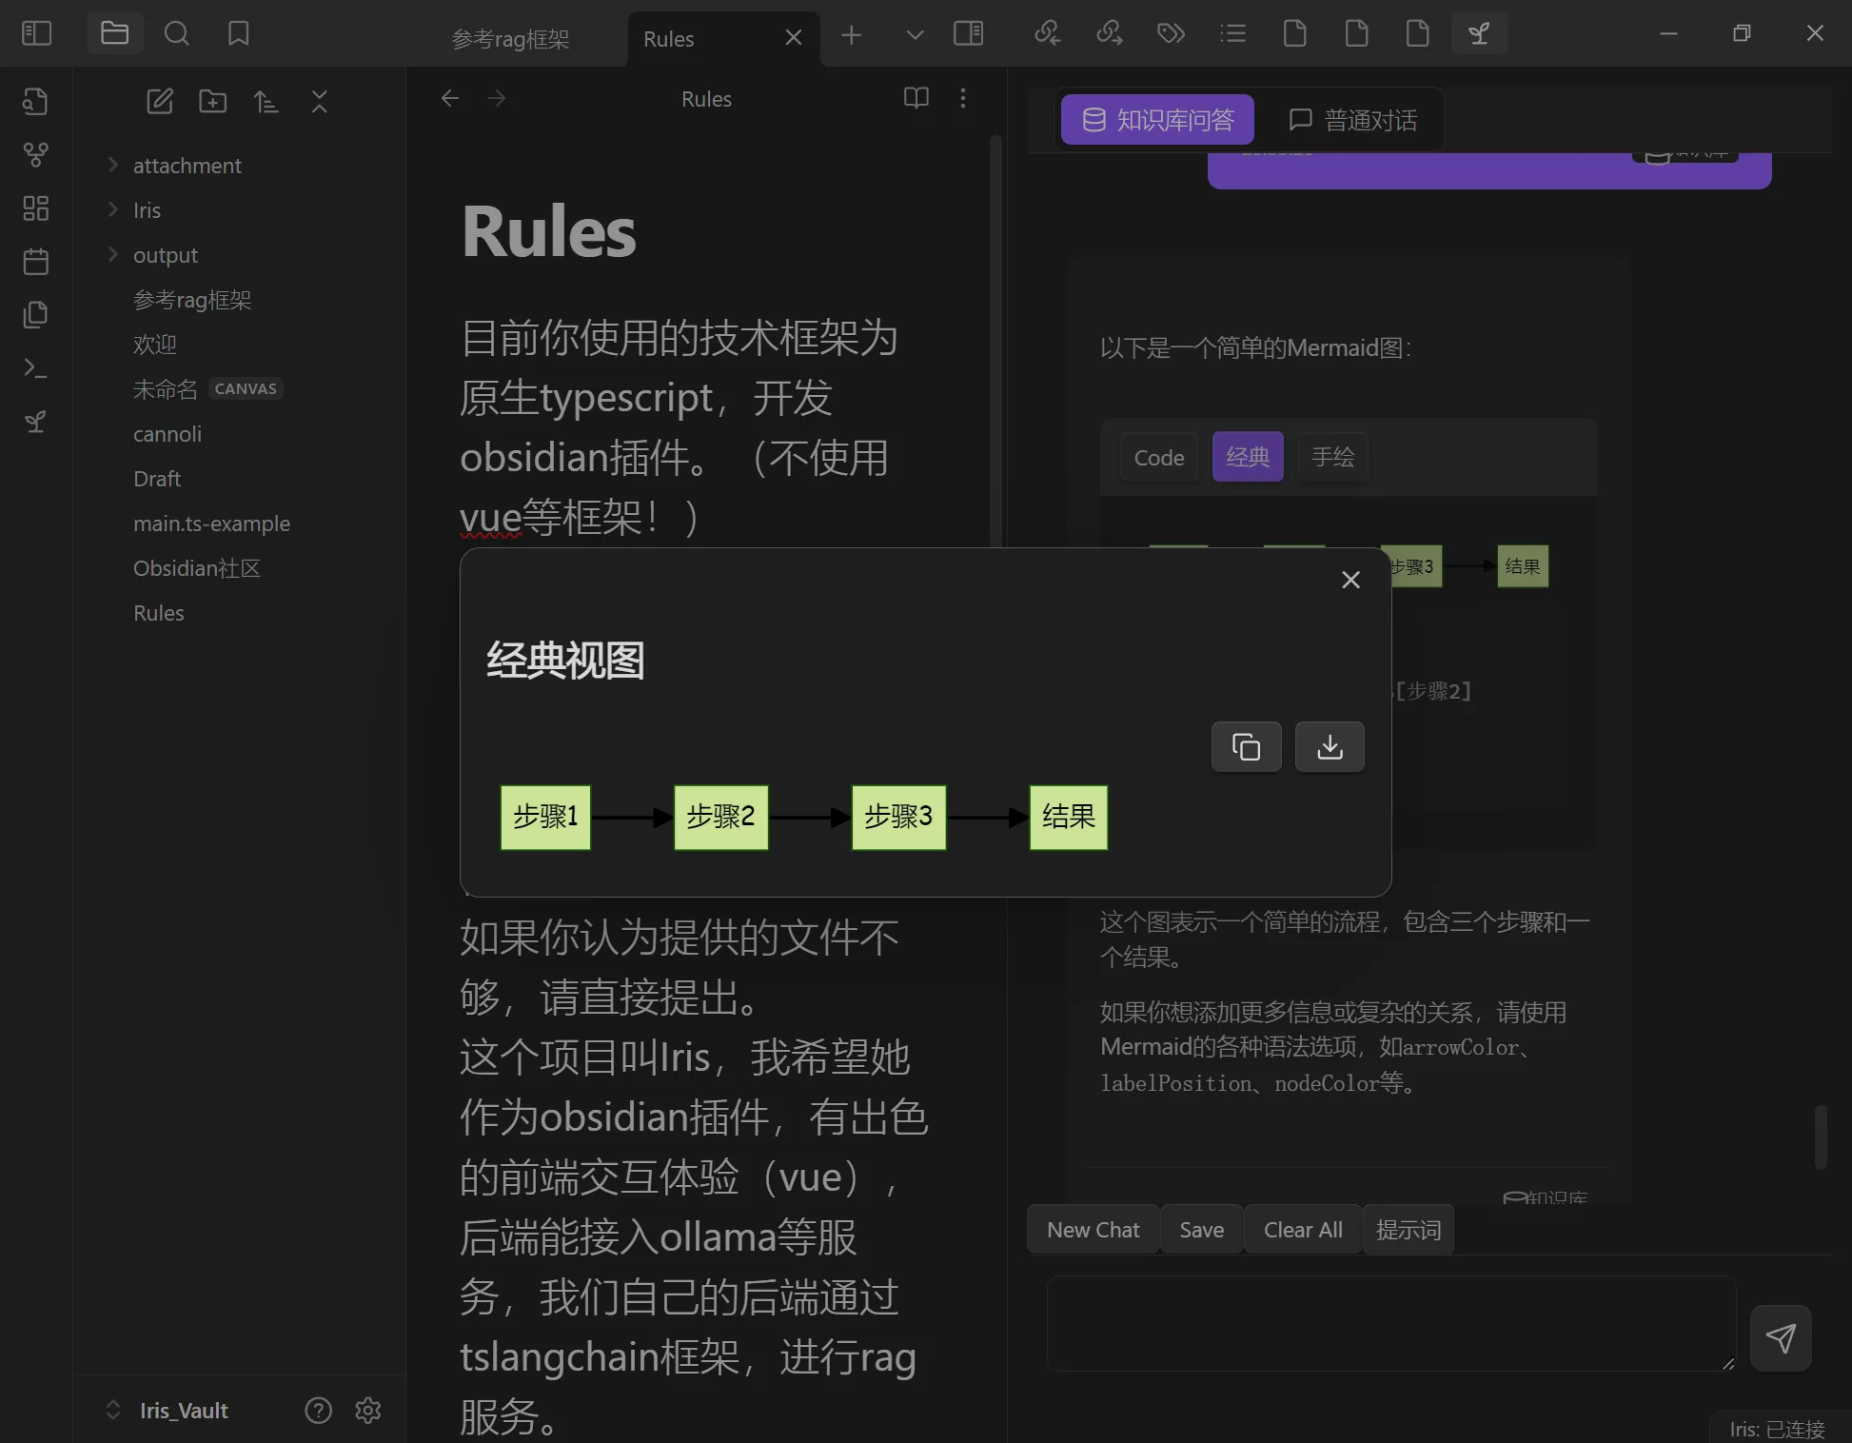Click the Clear All button

(x=1303, y=1230)
